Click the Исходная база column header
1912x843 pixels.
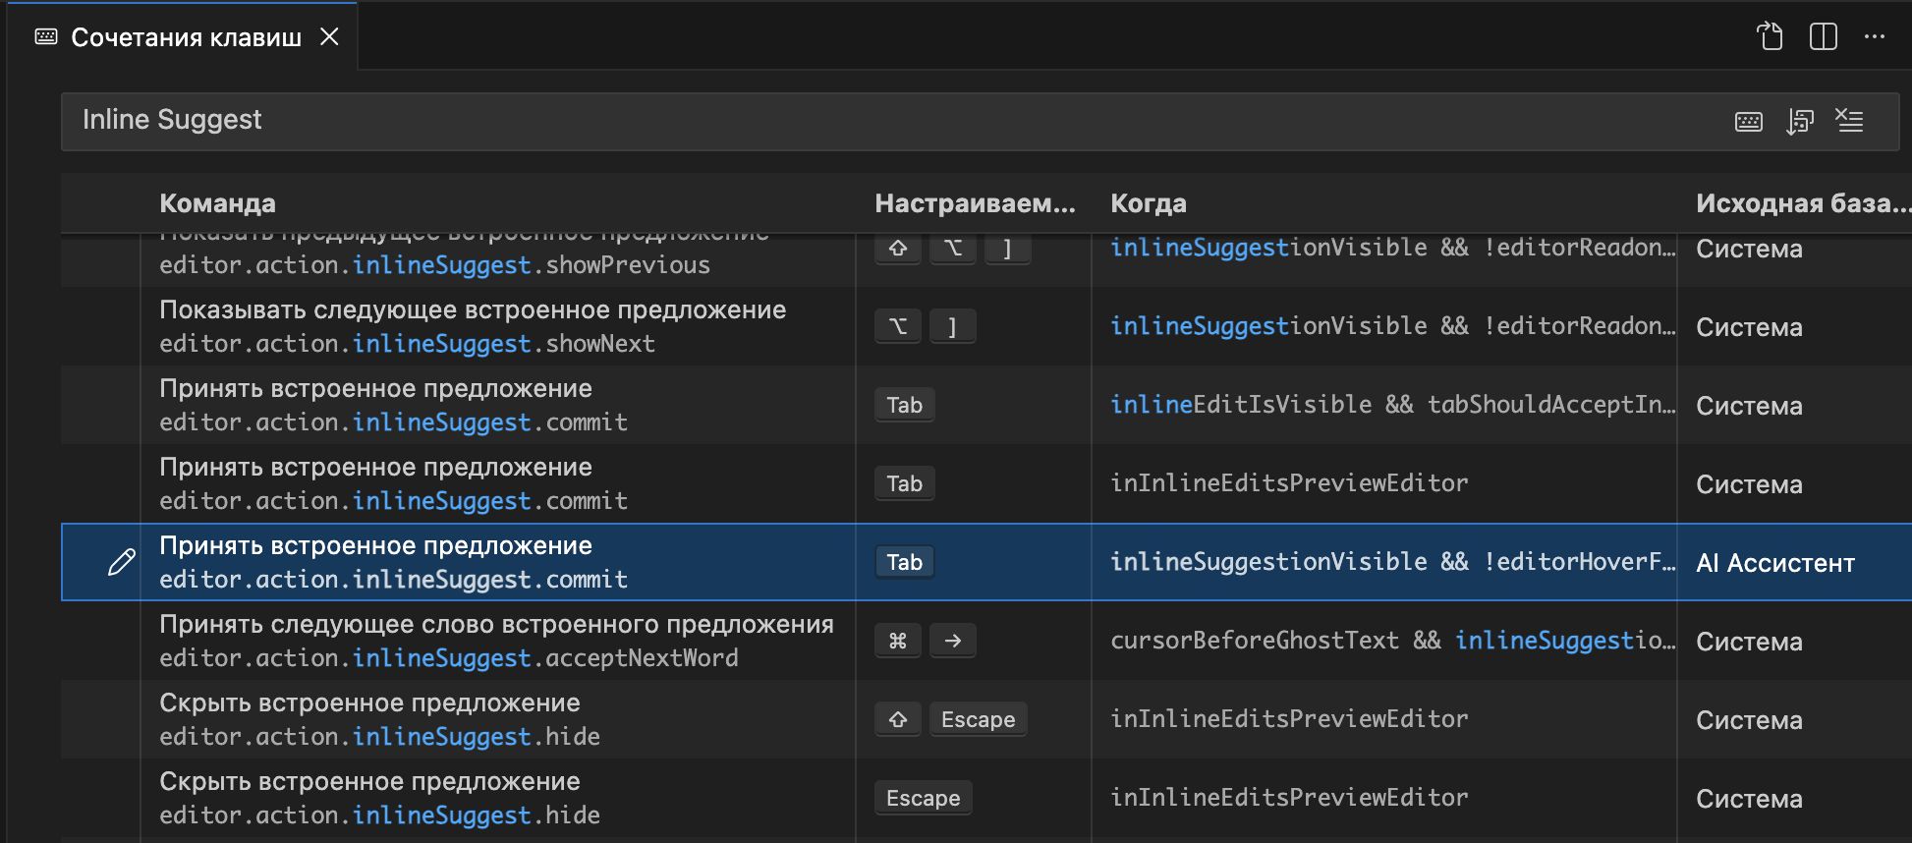coord(1802,203)
